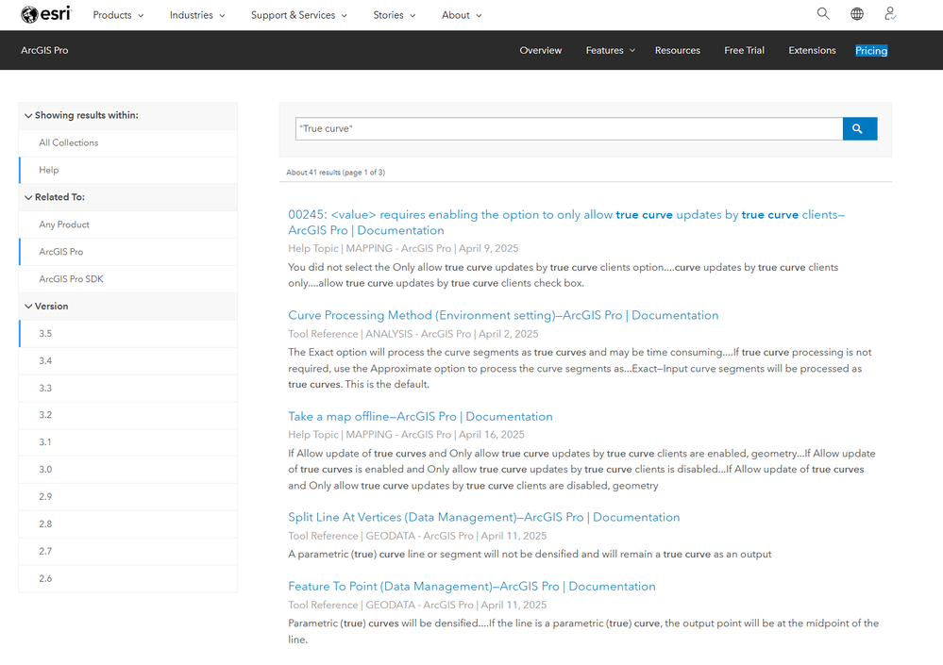Select version 3.2 filter
This screenshot has height=665, width=943.
click(128, 415)
